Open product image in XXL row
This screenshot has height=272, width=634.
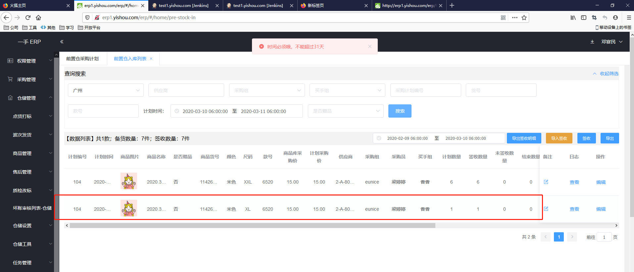point(129,181)
